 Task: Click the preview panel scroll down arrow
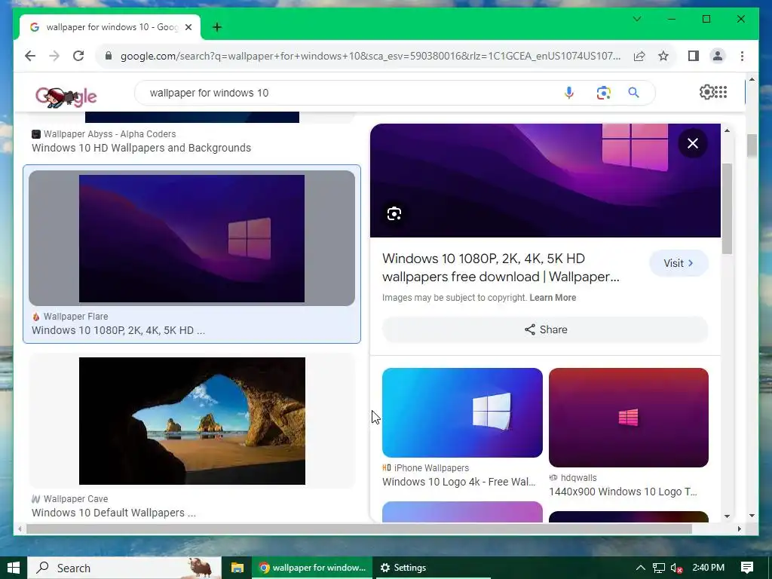pyautogui.click(x=728, y=516)
